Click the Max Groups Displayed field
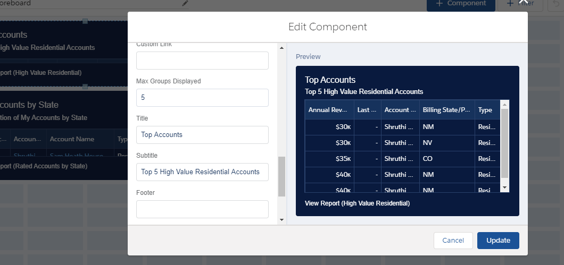Image resolution: width=564 pixels, height=265 pixels. coord(202,98)
